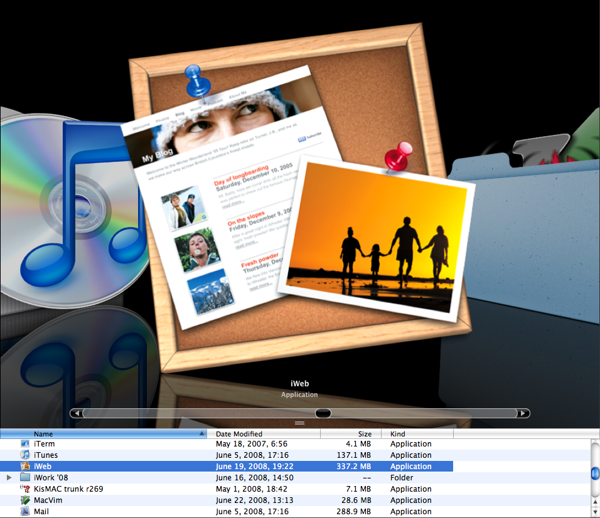Image resolution: width=600 pixels, height=518 pixels.
Task: Click the iWeb name in the highlighted row
Action: tap(43, 467)
